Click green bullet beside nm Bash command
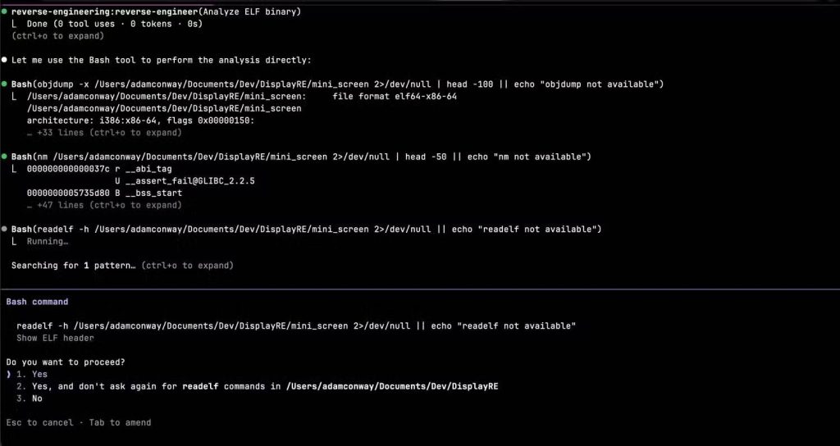Screen dimensions: 840x446 pyautogui.click(x=4, y=157)
